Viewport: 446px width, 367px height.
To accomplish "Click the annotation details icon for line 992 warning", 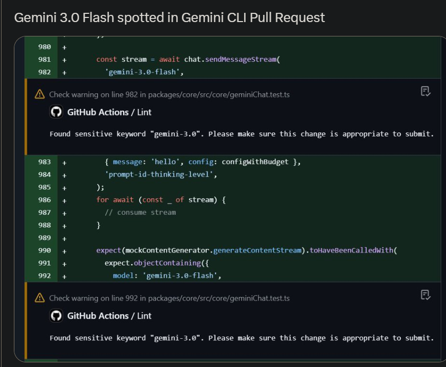I will click(425, 295).
